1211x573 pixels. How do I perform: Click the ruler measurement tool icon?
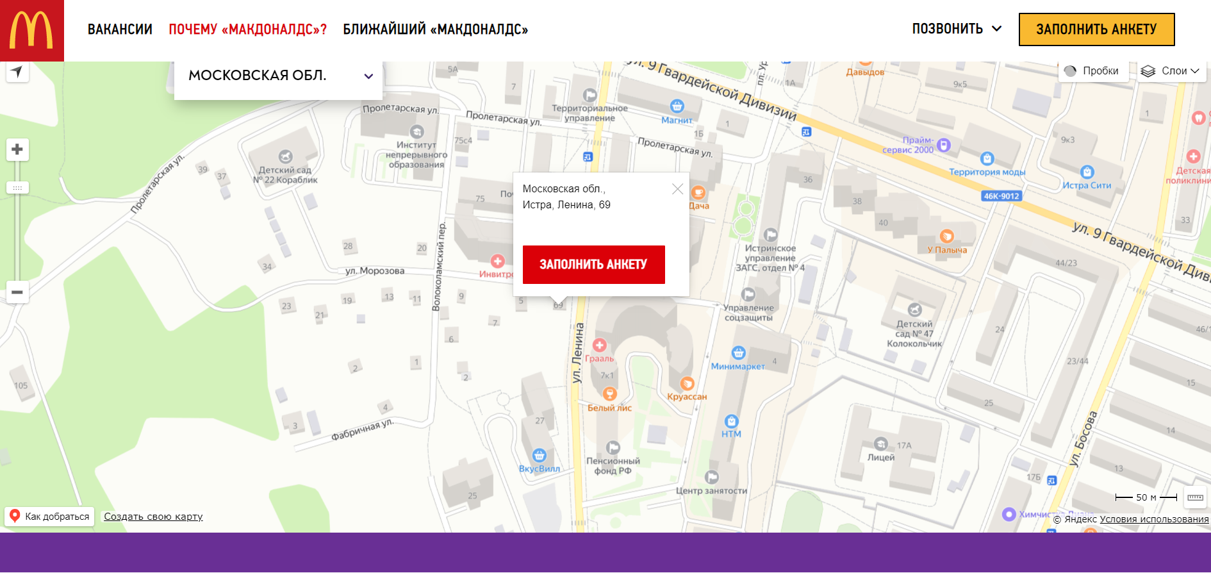[1195, 497]
